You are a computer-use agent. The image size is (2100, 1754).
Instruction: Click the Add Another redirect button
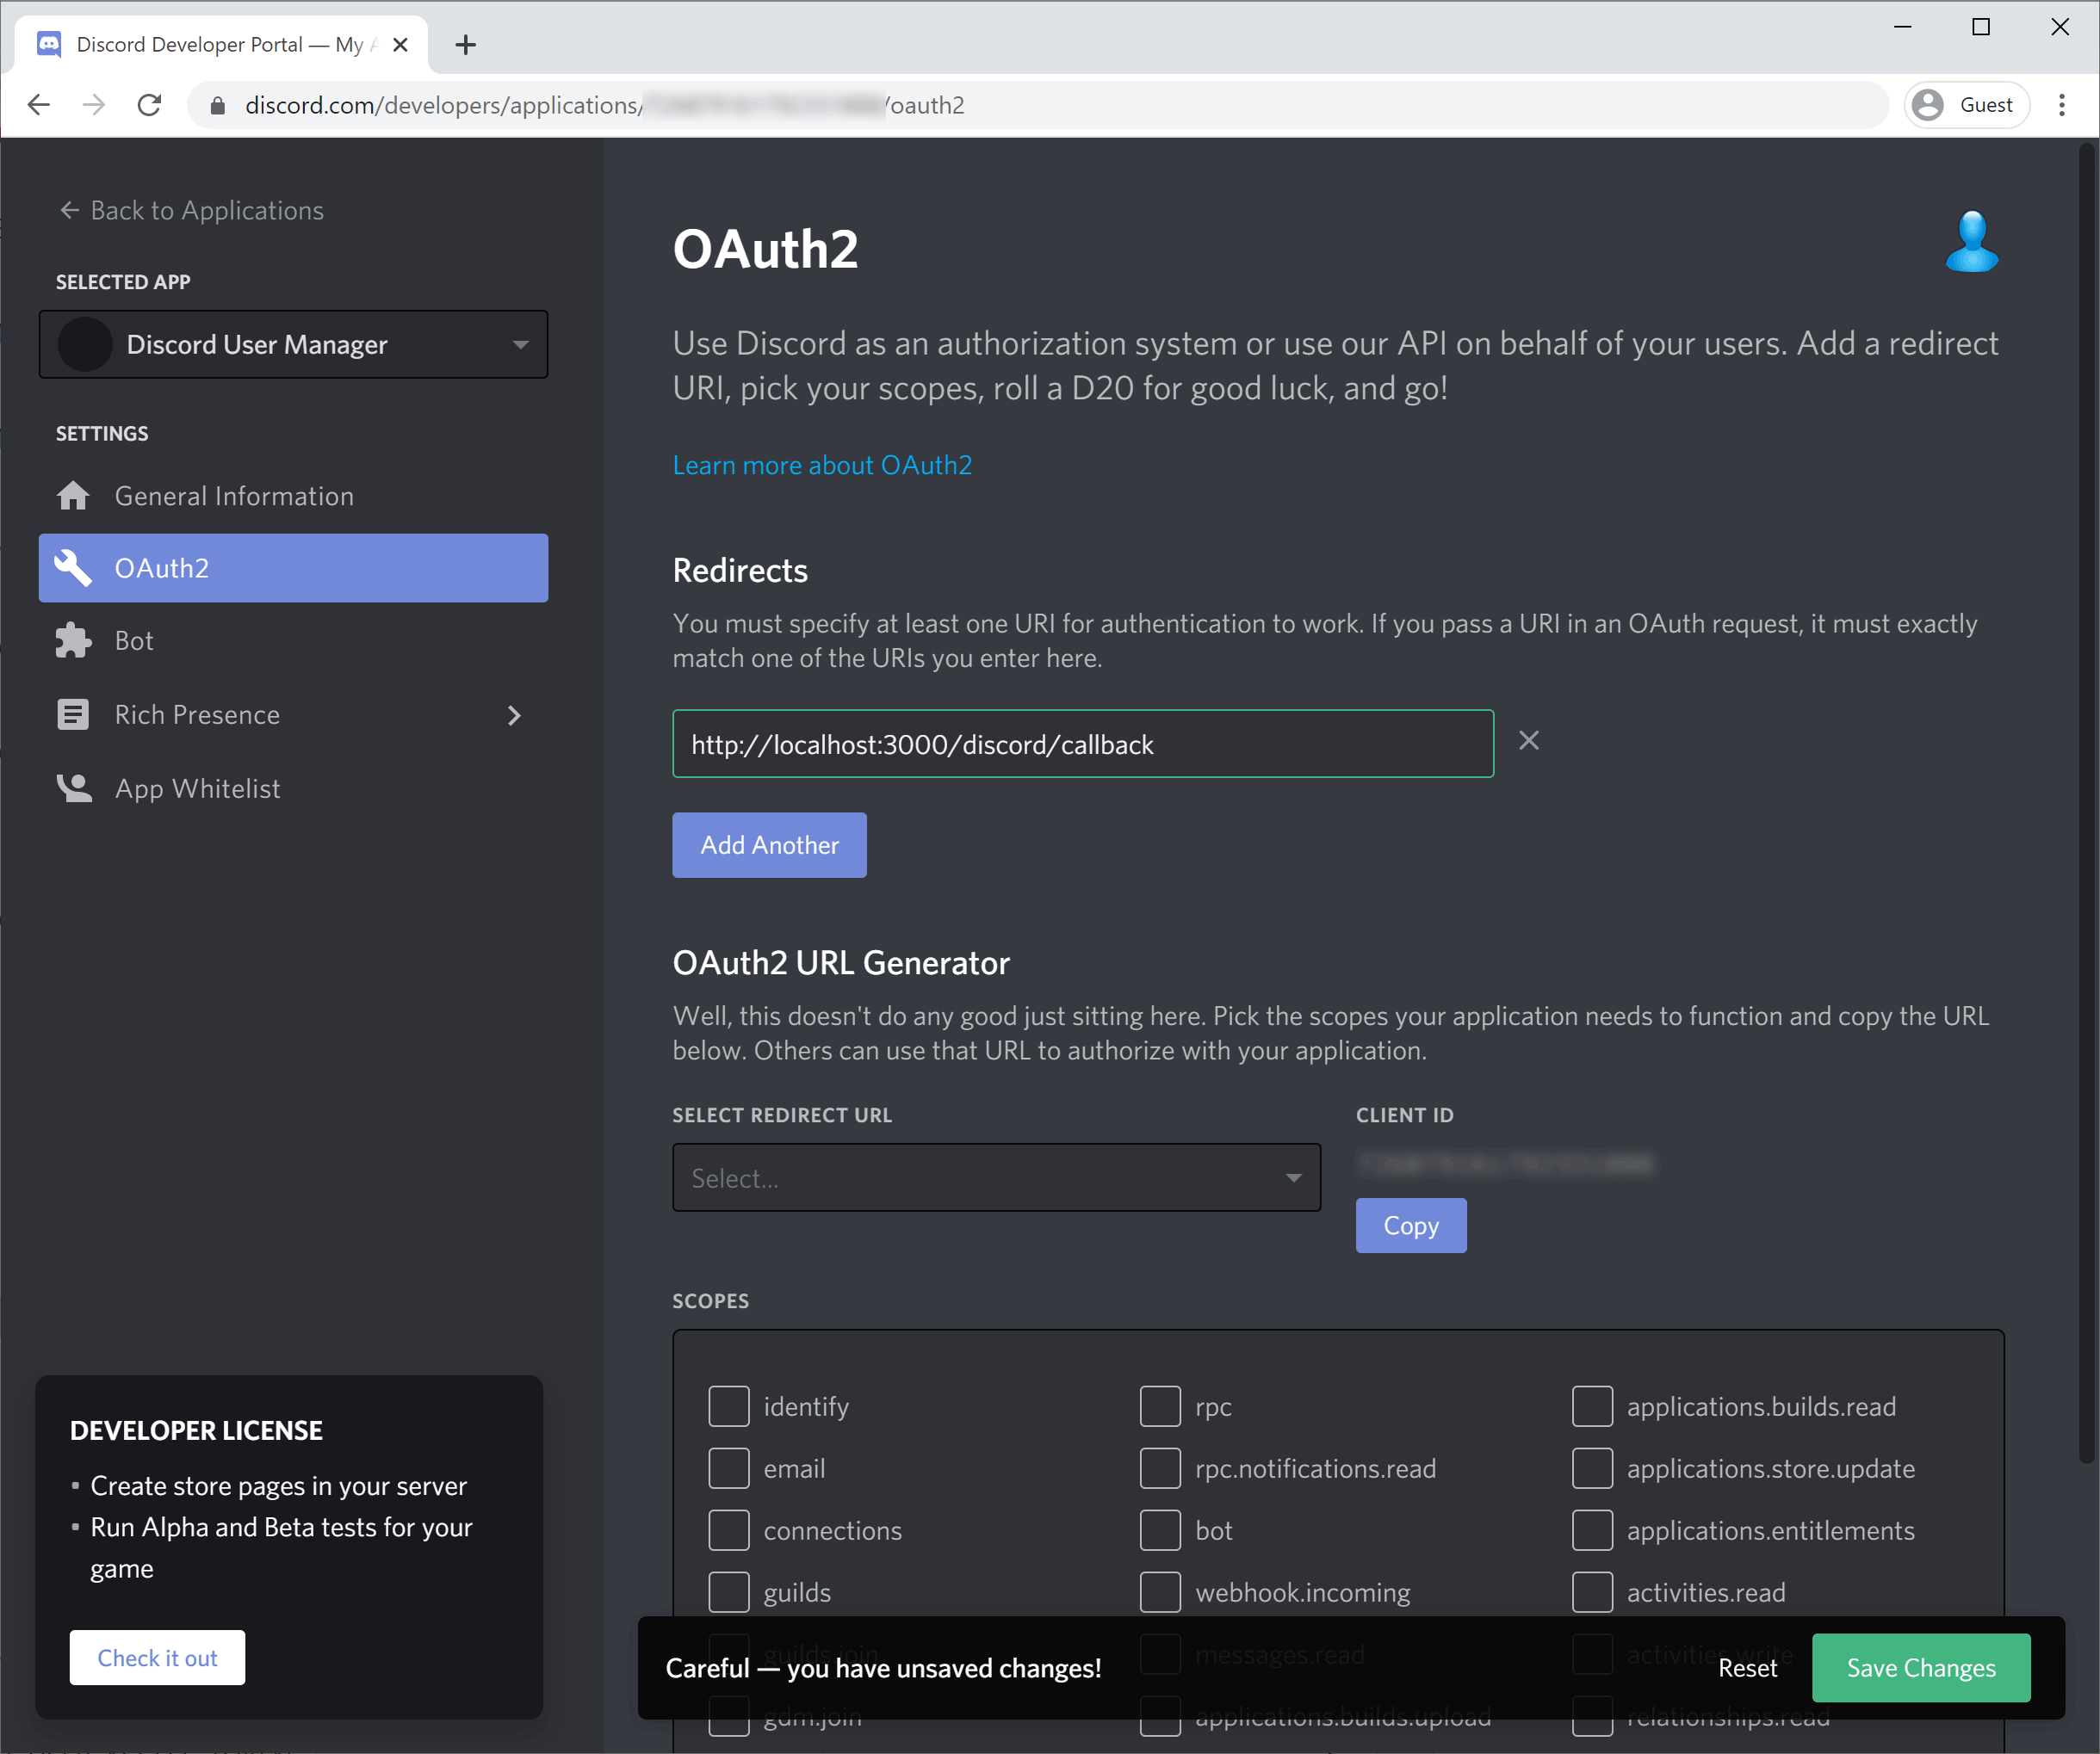tap(769, 846)
